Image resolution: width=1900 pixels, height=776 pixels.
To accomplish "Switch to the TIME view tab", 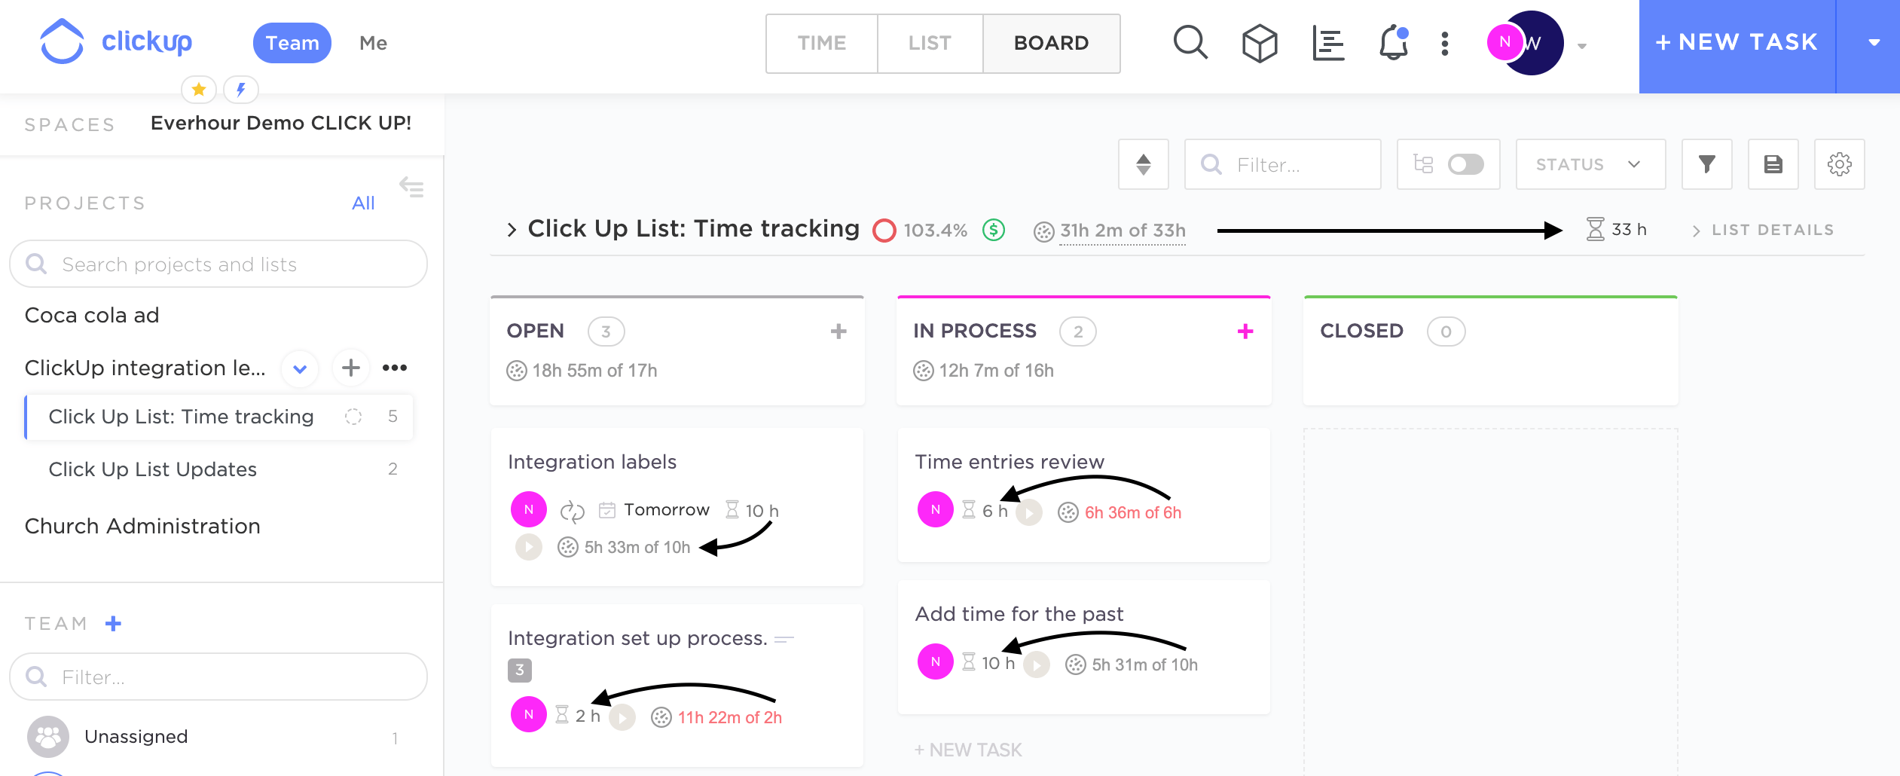I will click(821, 43).
